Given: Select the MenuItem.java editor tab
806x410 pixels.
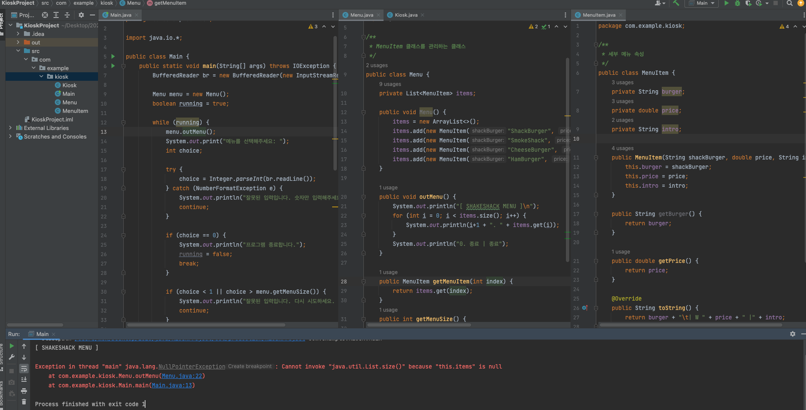Looking at the screenshot, I should [x=599, y=15].
